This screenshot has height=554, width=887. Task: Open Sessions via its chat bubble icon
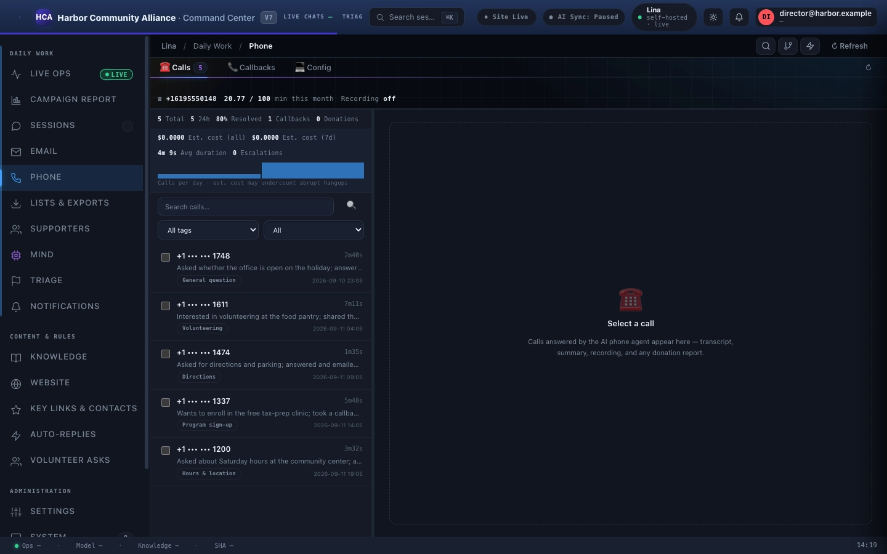[16, 126]
